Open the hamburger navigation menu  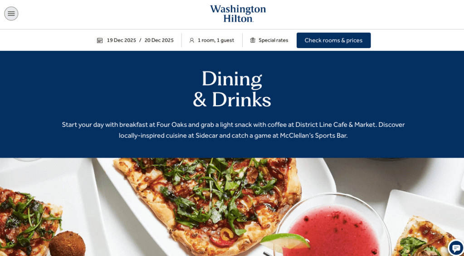[x=11, y=14]
